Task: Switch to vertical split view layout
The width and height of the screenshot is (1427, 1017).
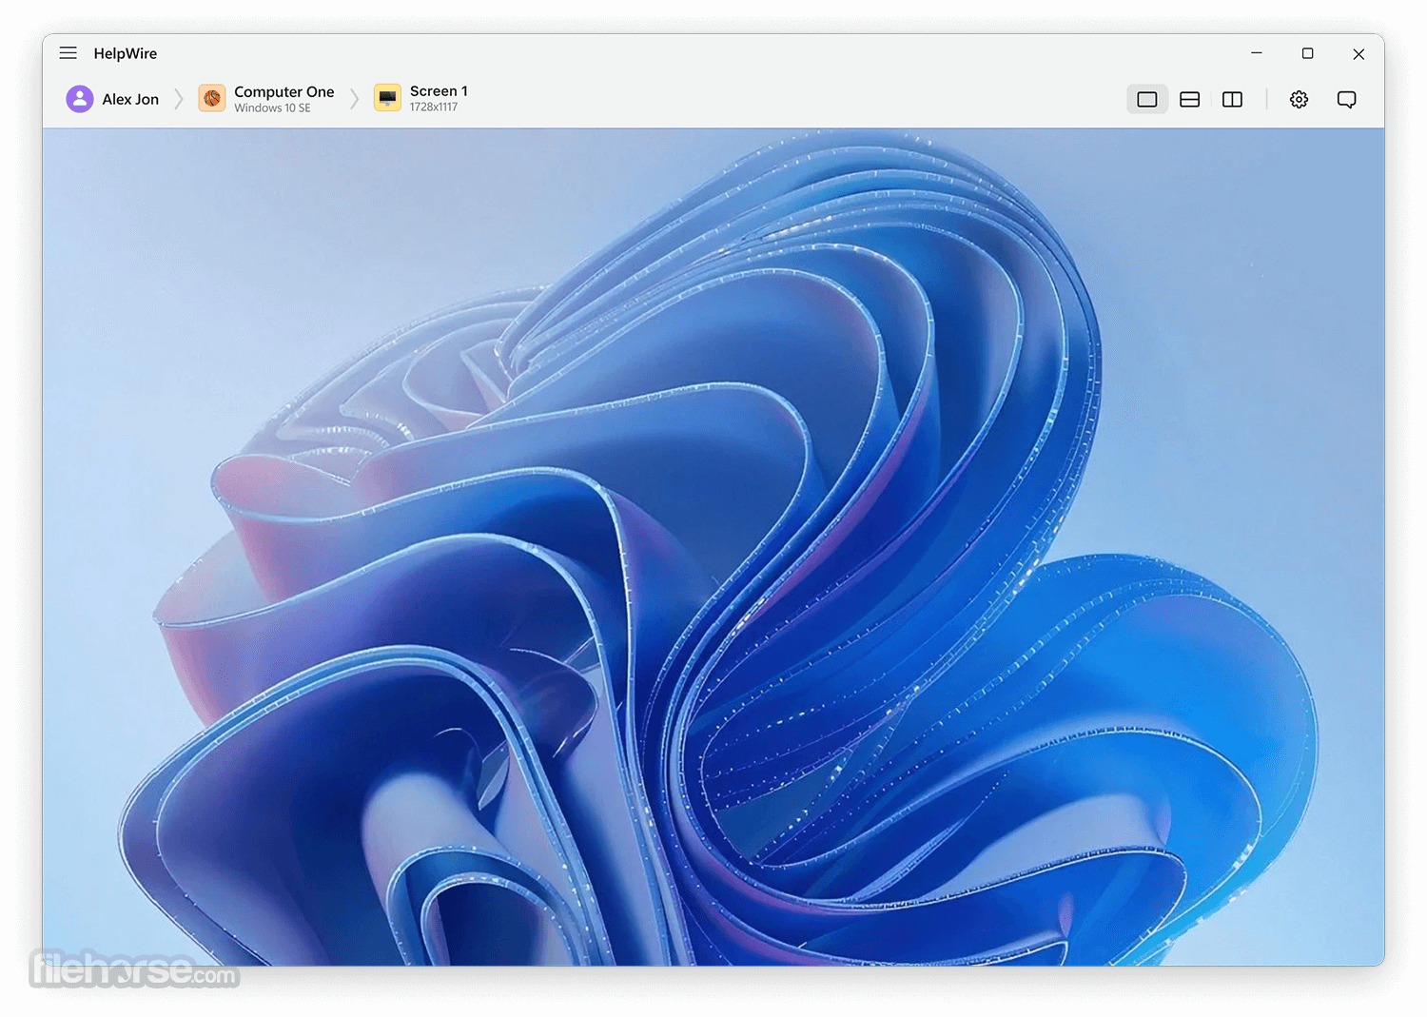Action: coord(1232,99)
